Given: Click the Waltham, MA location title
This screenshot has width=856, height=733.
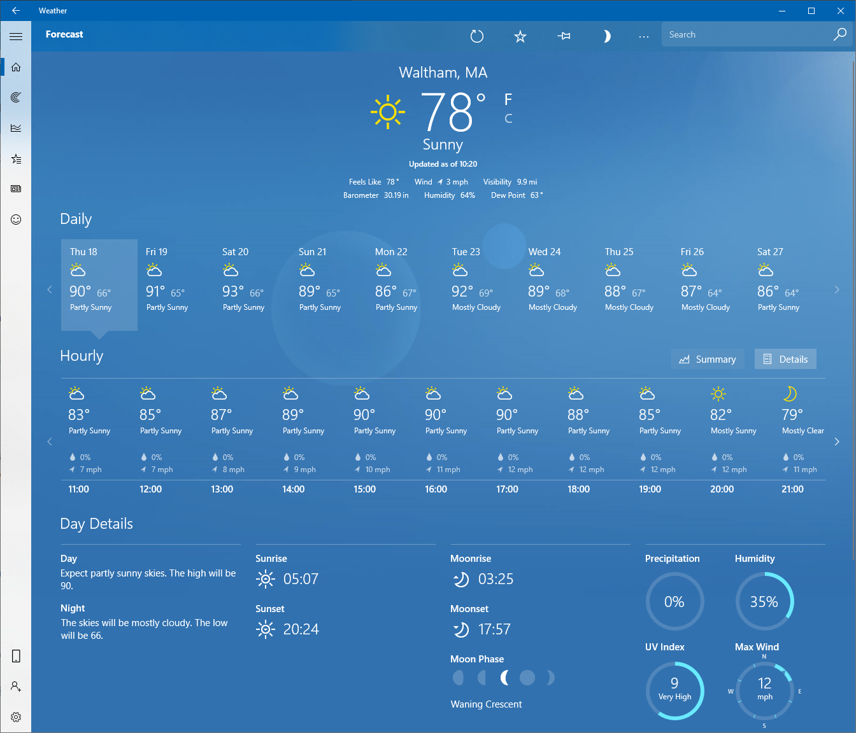Looking at the screenshot, I should pyautogui.click(x=443, y=73).
